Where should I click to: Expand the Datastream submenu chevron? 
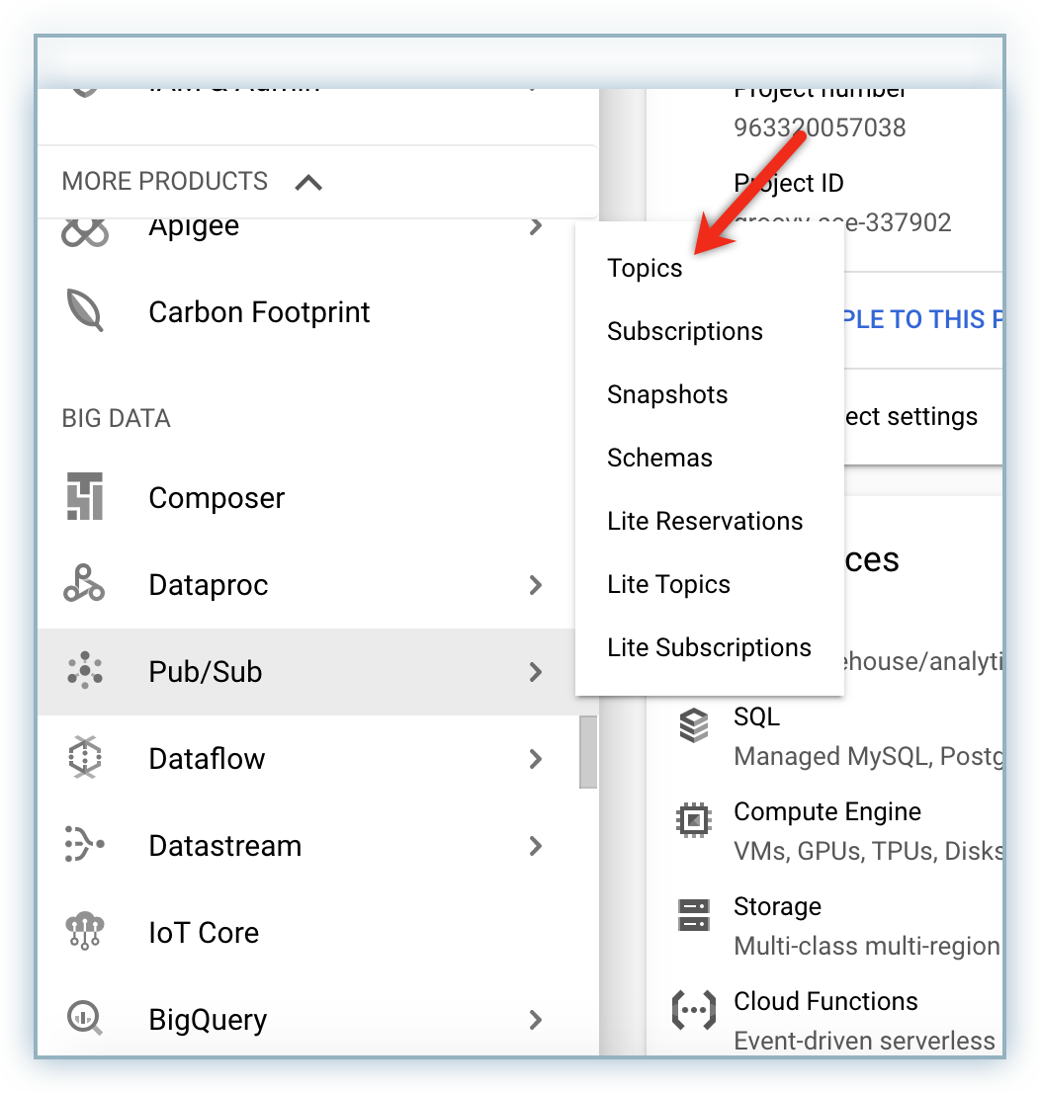536,845
